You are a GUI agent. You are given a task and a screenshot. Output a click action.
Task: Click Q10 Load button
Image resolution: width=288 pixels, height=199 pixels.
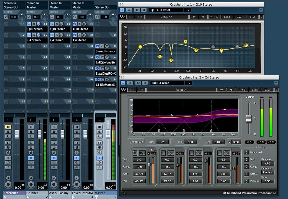(227, 17)
